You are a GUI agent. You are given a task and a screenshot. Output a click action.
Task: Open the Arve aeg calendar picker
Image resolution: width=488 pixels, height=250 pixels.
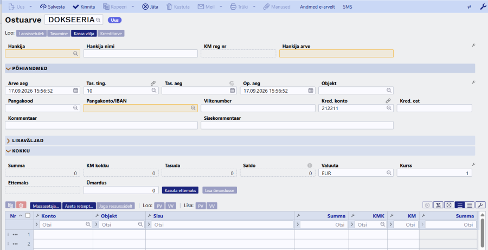click(75, 91)
